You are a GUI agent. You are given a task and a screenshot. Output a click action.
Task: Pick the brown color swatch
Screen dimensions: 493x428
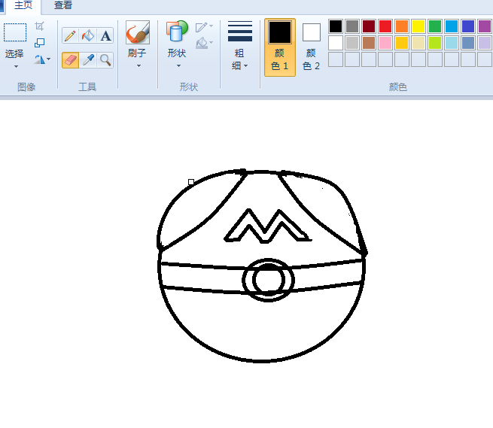[369, 43]
